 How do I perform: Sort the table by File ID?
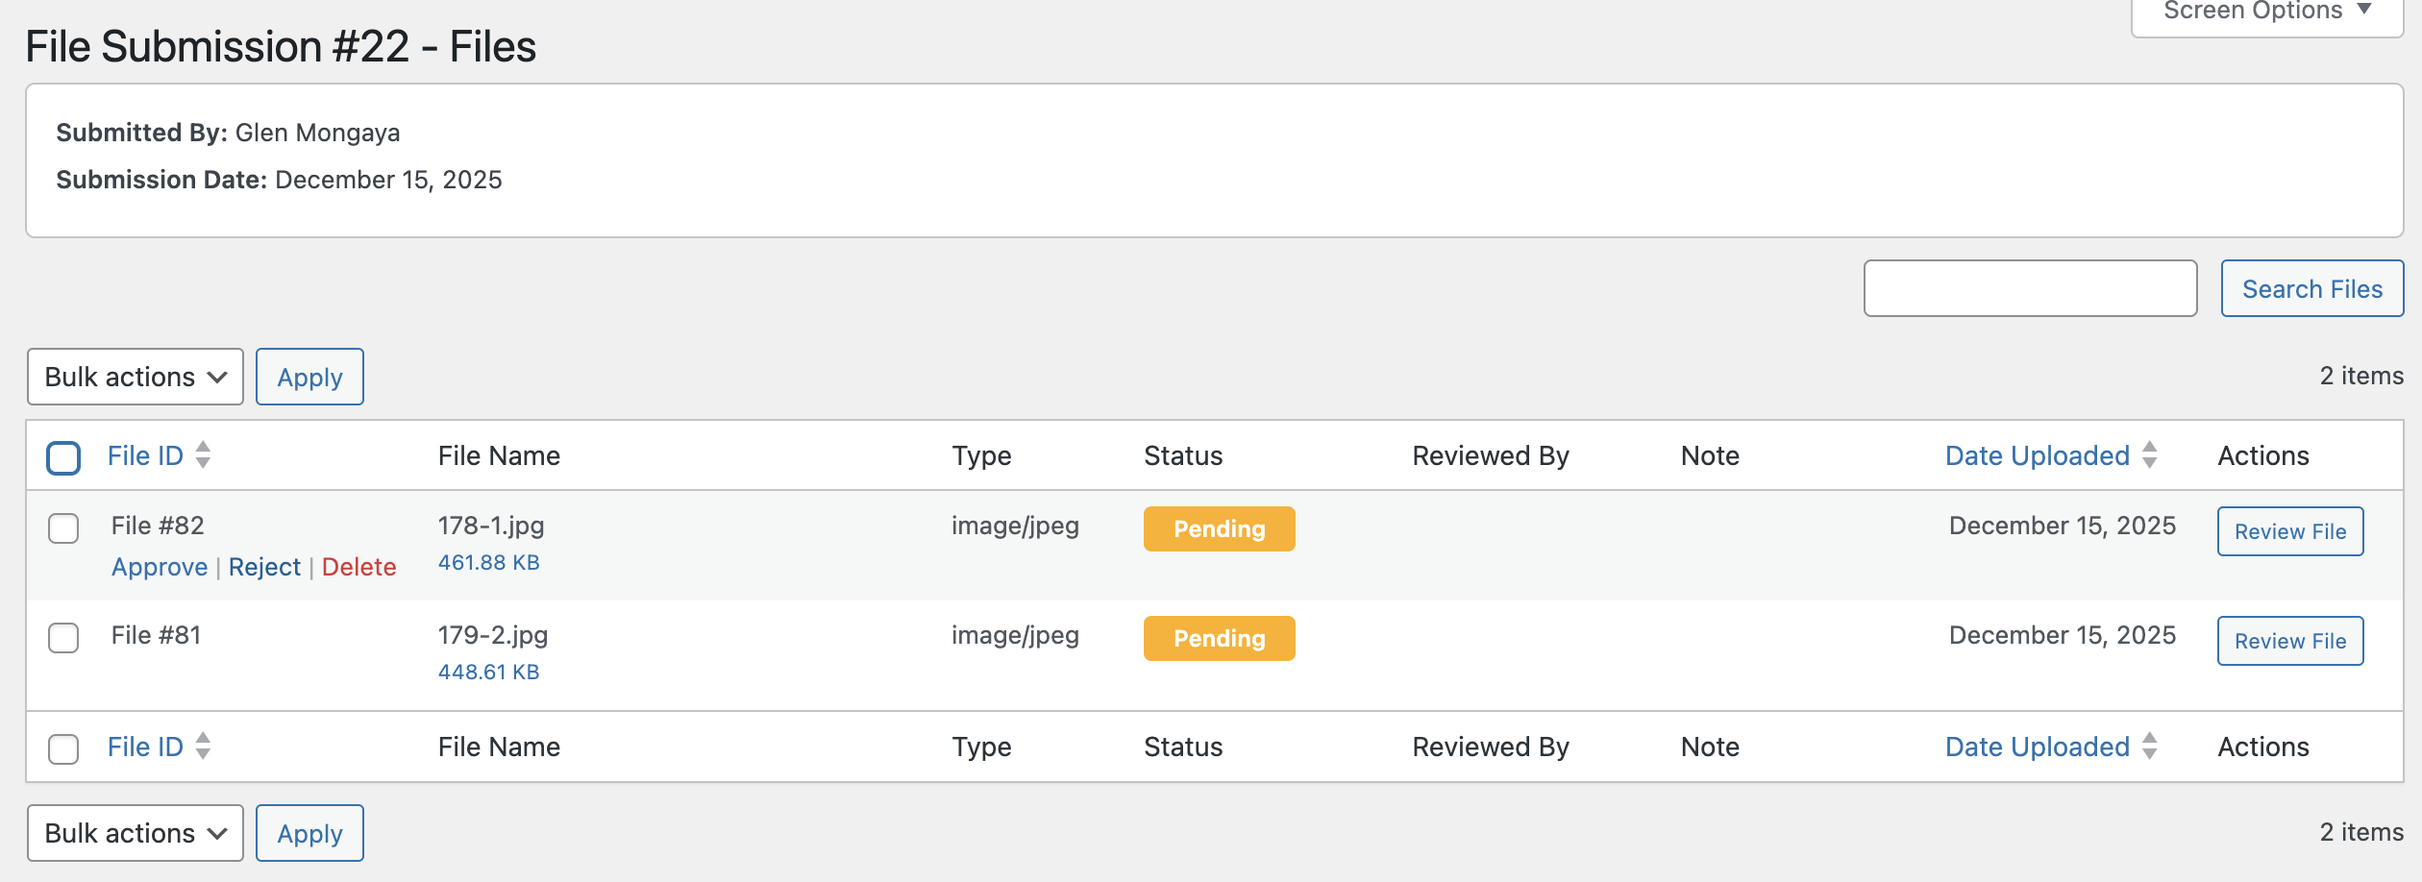[145, 455]
